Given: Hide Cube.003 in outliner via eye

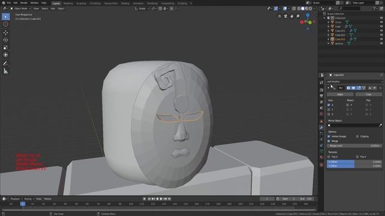Looking at the screenshot, I should point(381,39).
